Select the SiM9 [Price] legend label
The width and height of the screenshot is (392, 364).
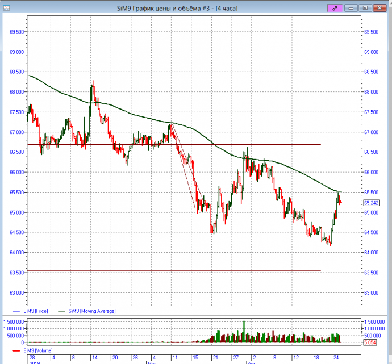point(35,311)
